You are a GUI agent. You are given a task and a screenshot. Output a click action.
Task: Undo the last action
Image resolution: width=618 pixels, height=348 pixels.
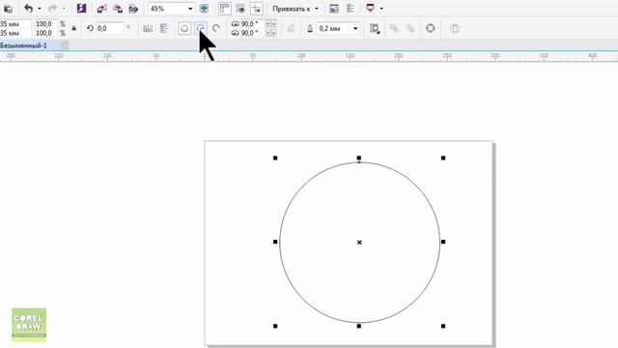(x=28, y=9)
